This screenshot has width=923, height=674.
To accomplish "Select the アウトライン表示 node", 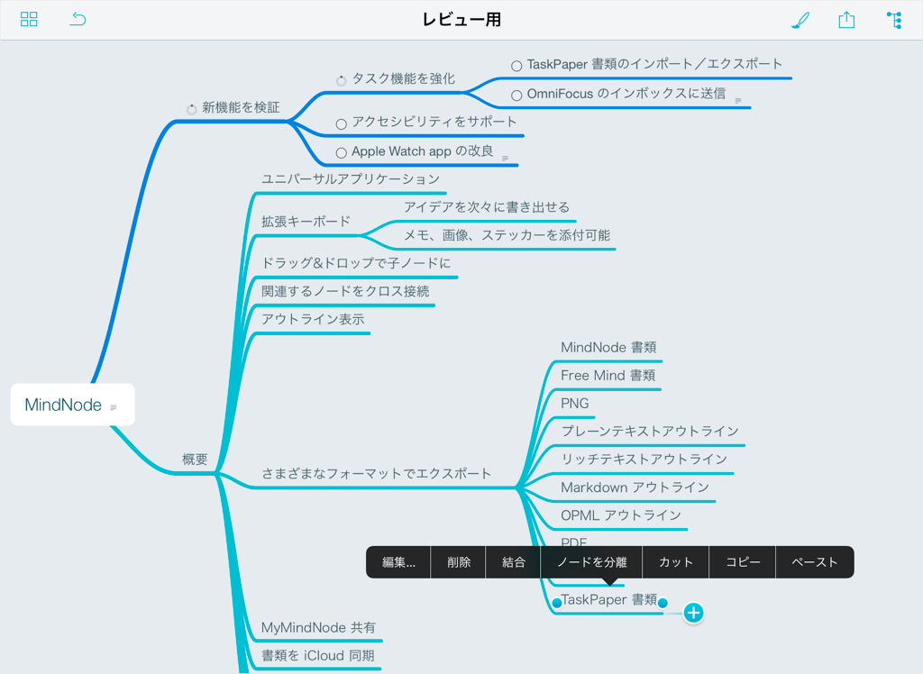I will point(313,320).
